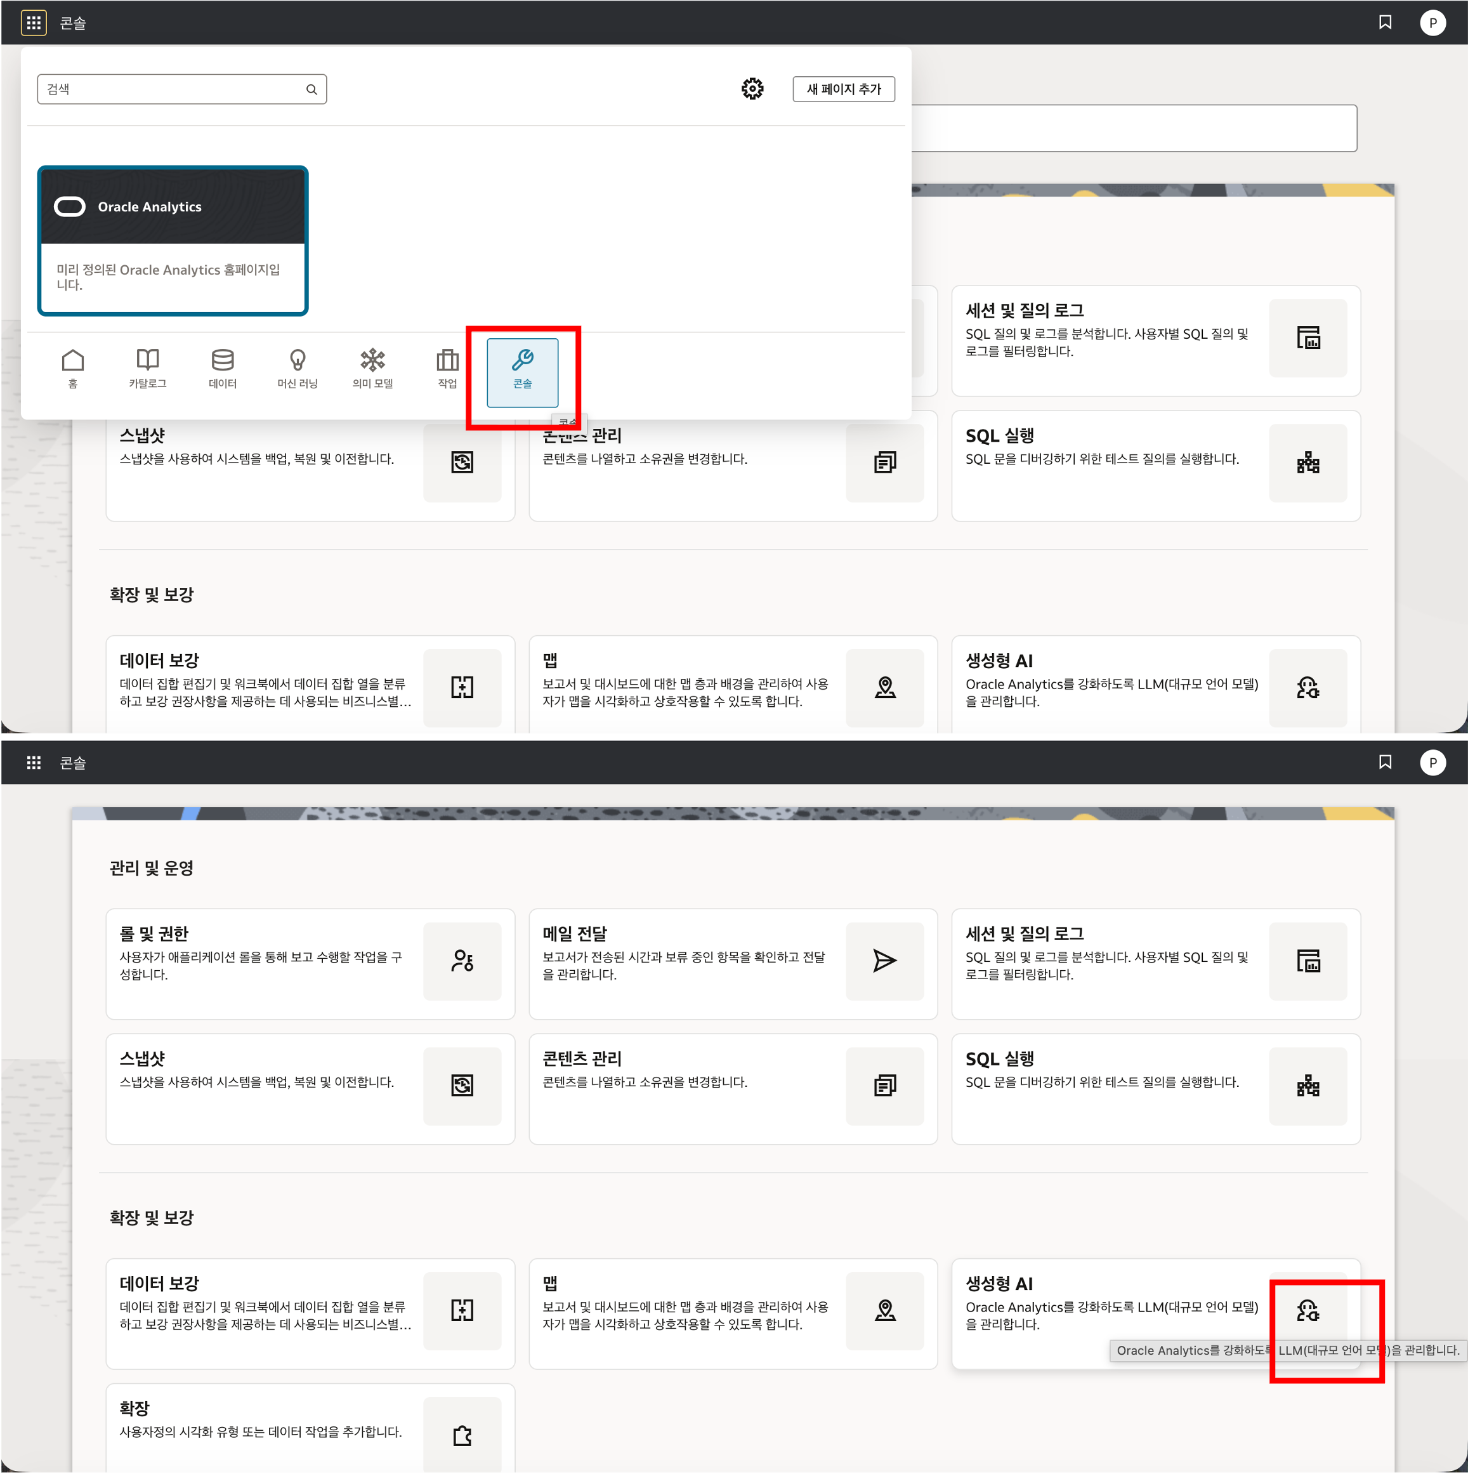Click the 검색 input field in navigator
Image resolution: width=1468 pixels, height=1474 pixels.
(x=181, y=89)
